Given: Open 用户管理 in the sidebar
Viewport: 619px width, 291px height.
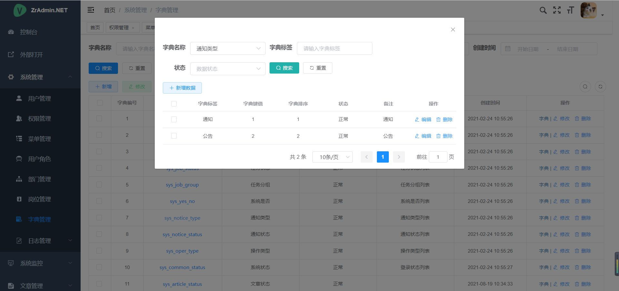Looking at the screenshot, I should (x=39, y=99).
